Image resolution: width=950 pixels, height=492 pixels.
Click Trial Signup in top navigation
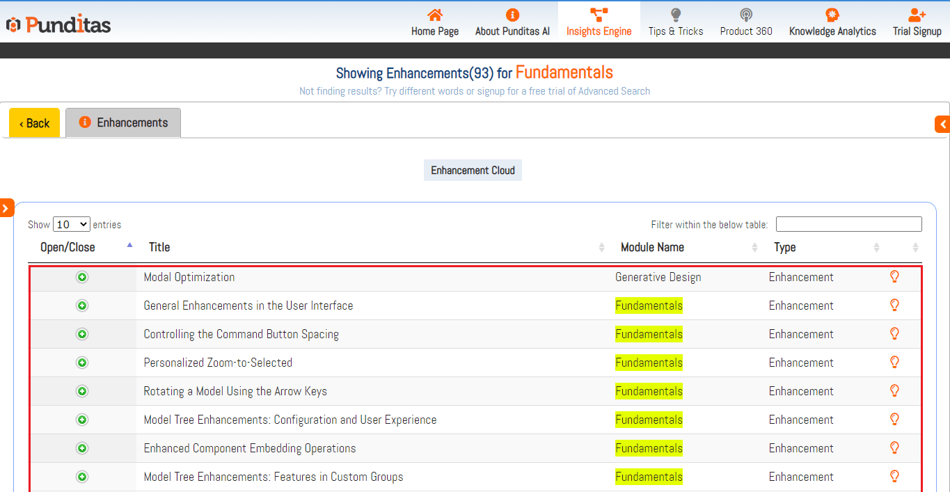click(x=917, y=22)
